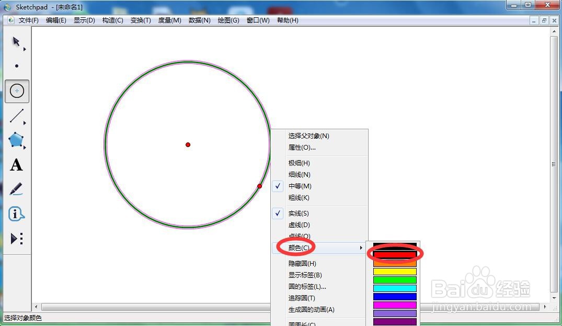Screen dimensions: 562x326
Task: Open the 绘图(G) menu
Action: (228, 20)
